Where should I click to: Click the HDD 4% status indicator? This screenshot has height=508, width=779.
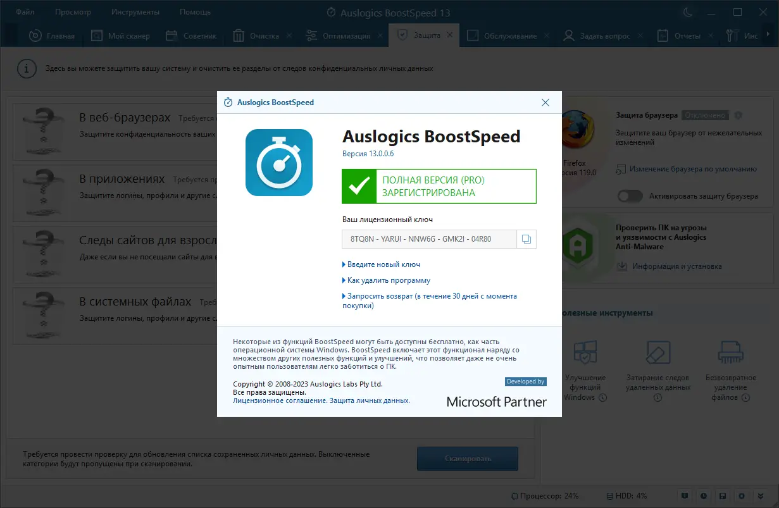click(627, 495)
